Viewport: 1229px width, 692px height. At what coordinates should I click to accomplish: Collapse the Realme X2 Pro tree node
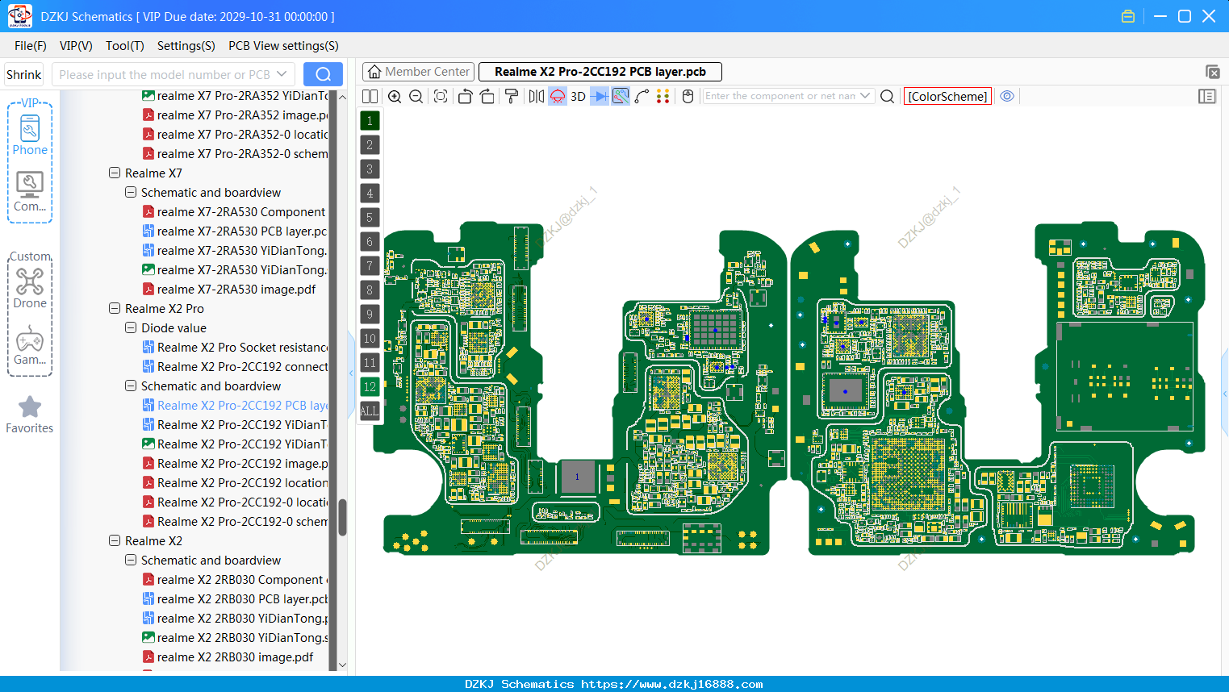click(x=115, y=309)
